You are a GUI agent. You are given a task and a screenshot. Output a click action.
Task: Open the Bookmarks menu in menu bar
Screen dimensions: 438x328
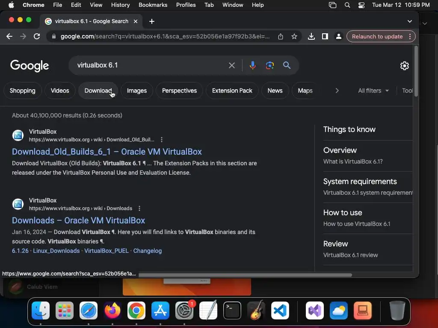pyautogui.click(x=153, y=5)
